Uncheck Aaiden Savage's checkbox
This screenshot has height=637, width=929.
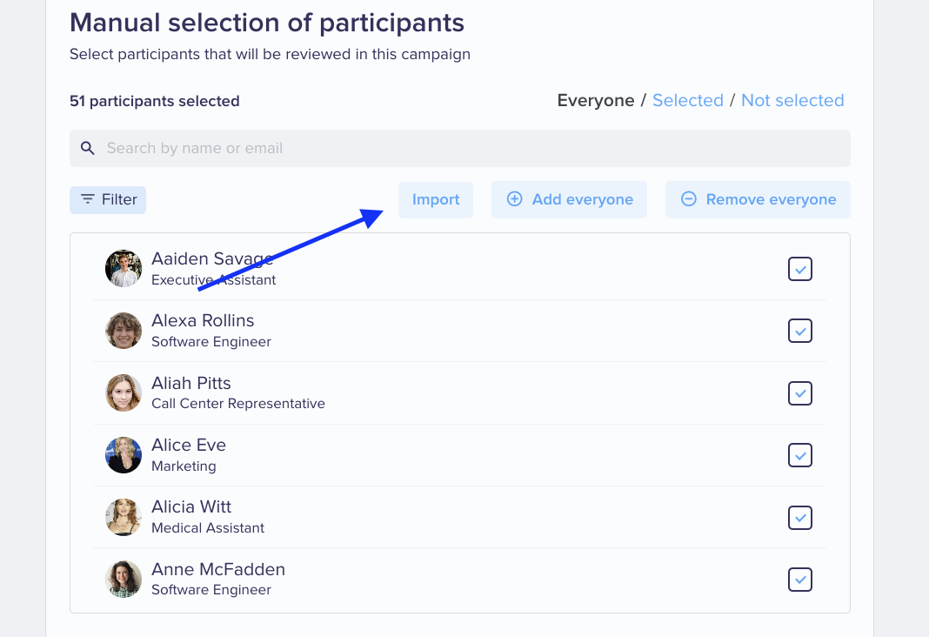pos(800,269)
